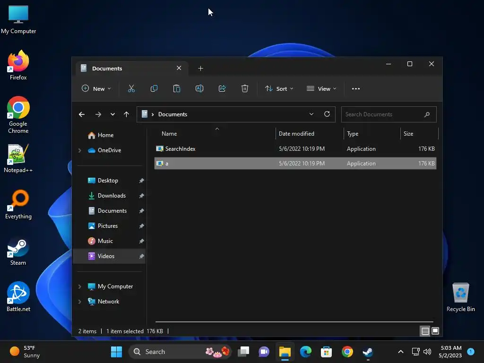
Task: Go forward with the right arrow
Action: [98, 114]
